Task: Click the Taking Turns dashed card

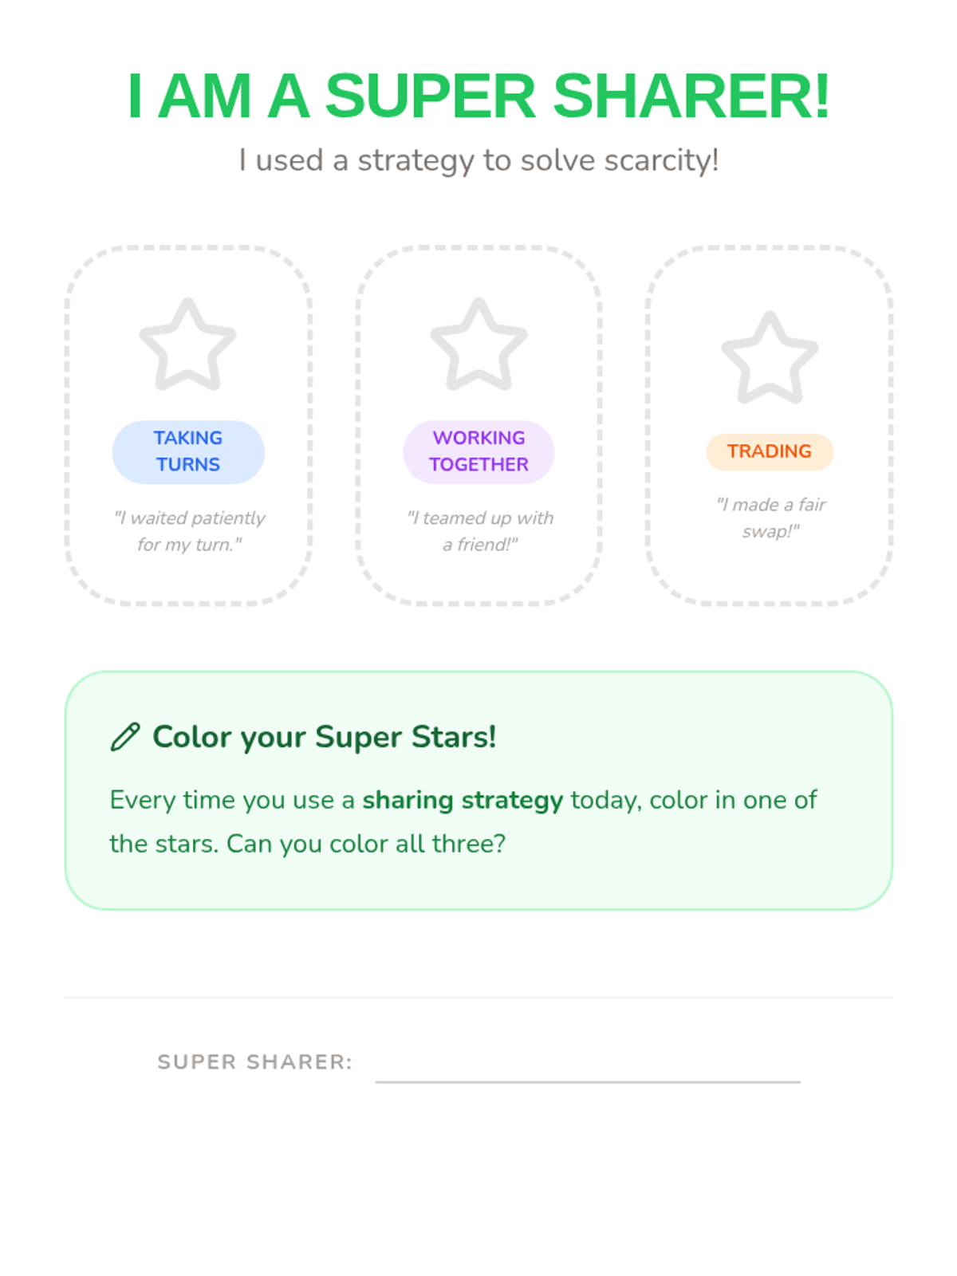Action: click(188, 425)
